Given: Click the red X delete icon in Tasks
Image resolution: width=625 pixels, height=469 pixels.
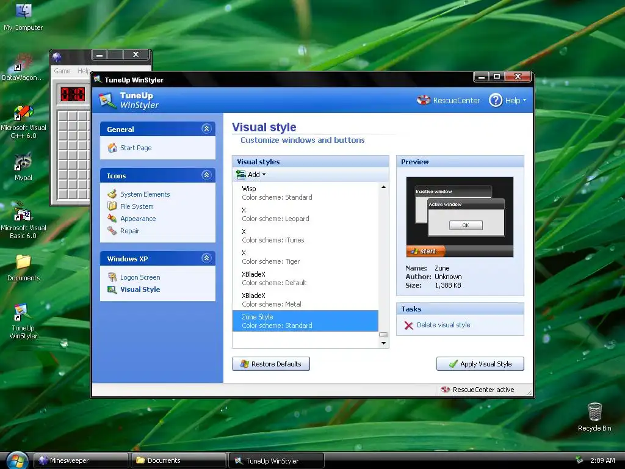Looking at the screenshot, I should (x=408, y=325).
